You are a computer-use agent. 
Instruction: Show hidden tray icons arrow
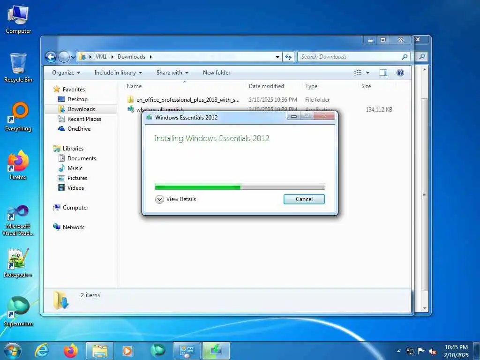398,351
